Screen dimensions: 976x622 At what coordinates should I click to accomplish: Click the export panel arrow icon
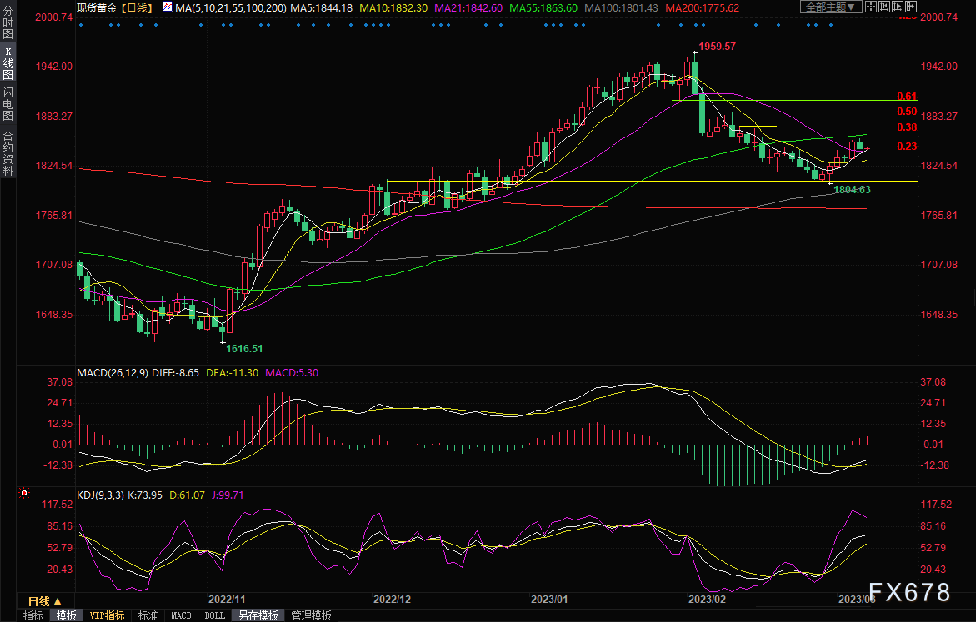[911, 7]
